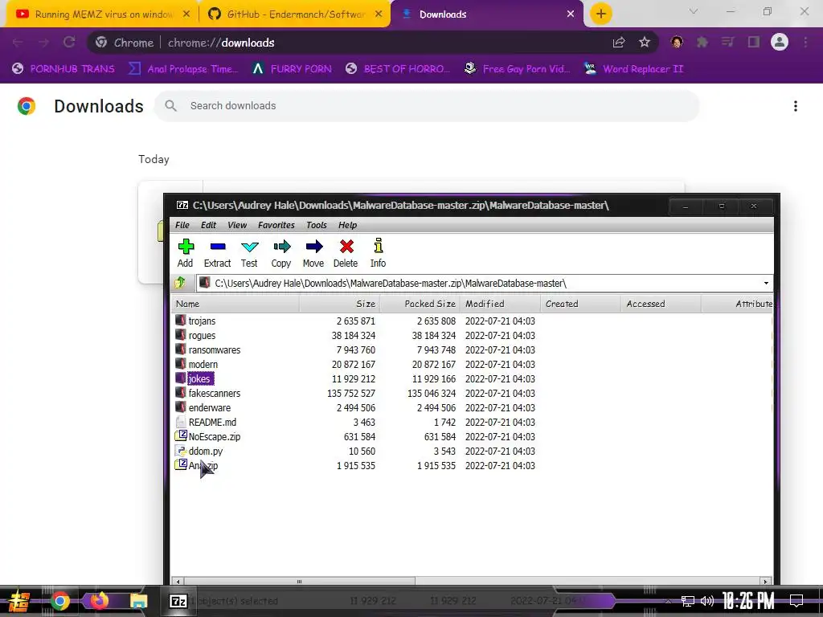
Task: Click the taskbar clock 10:26 PM
Action: tap(748, 601)
